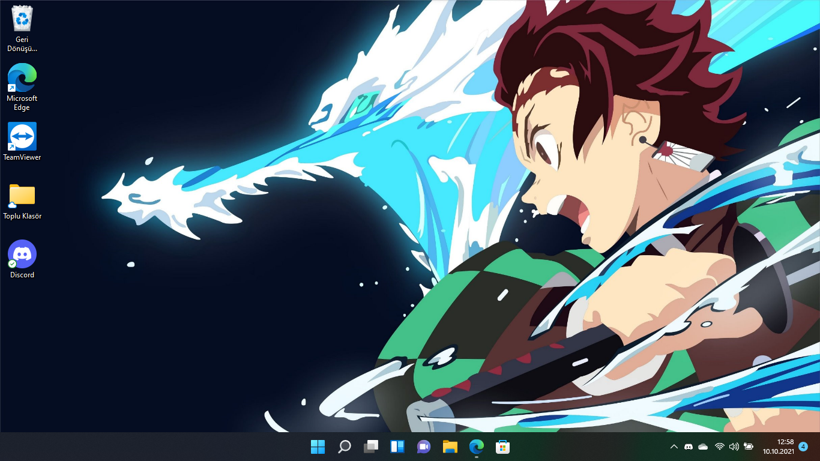Open the OneDrive cloud tray icon

tap(704, 447)
